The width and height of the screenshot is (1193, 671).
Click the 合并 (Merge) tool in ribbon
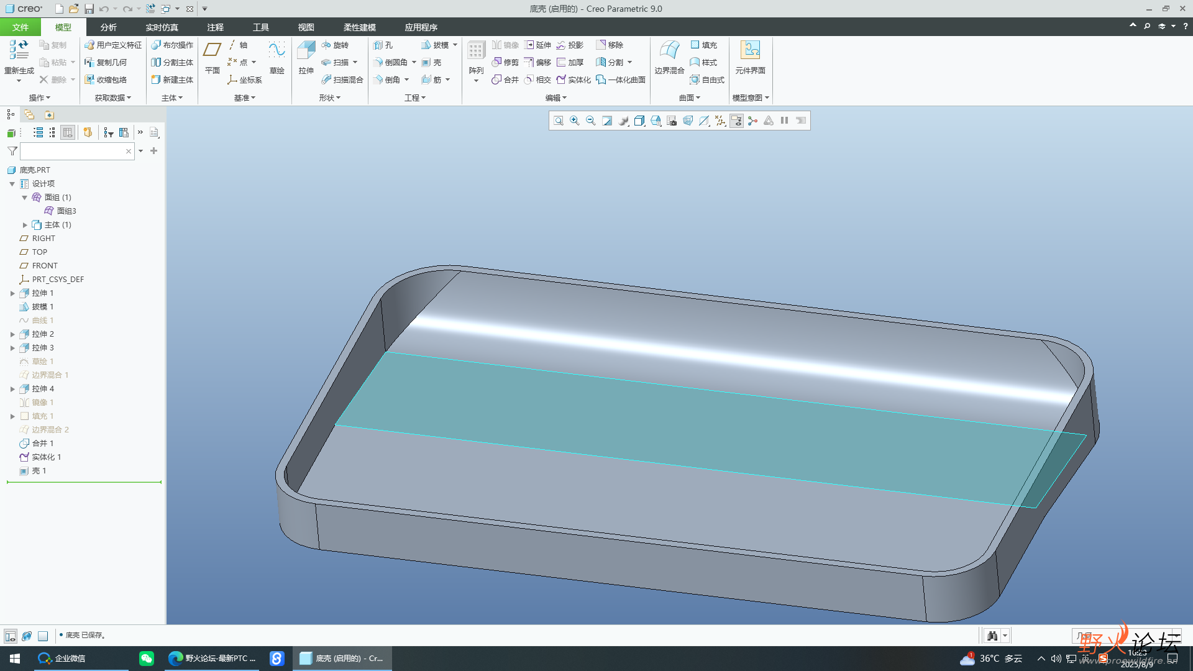(505, 80)
